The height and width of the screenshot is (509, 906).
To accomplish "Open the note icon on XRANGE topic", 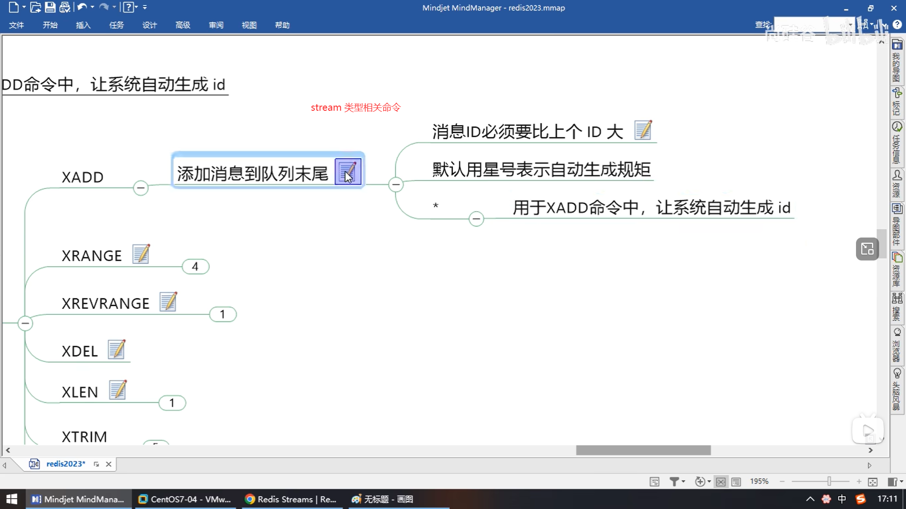I will click(x=141, y=254).
